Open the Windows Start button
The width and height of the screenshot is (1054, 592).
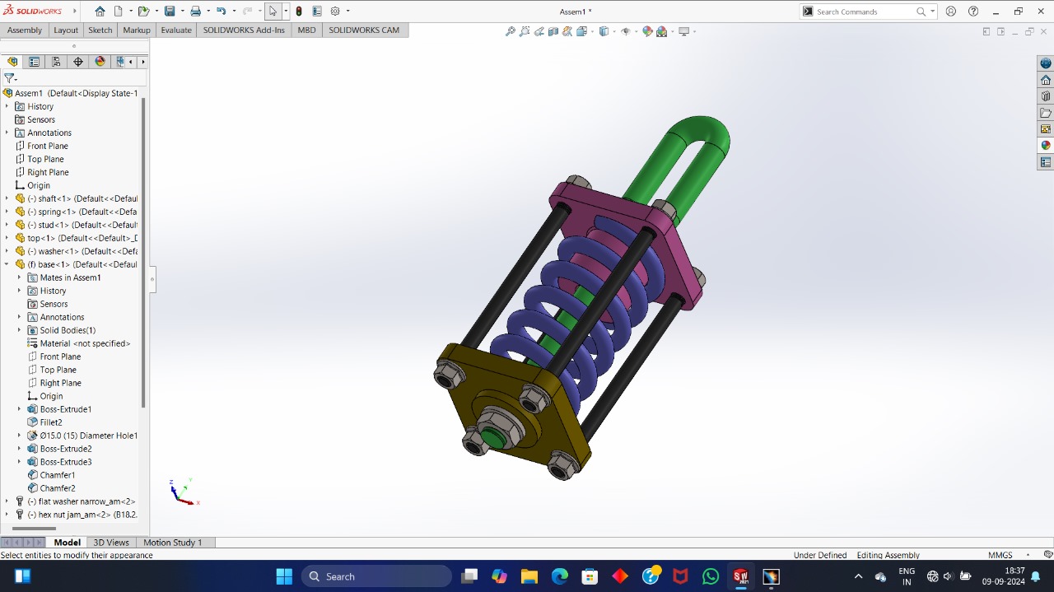[284, 576]
